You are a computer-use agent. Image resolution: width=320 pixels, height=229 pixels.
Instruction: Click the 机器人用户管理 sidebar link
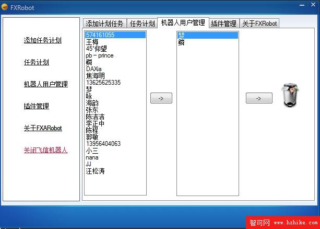click(x=45, y=84)
